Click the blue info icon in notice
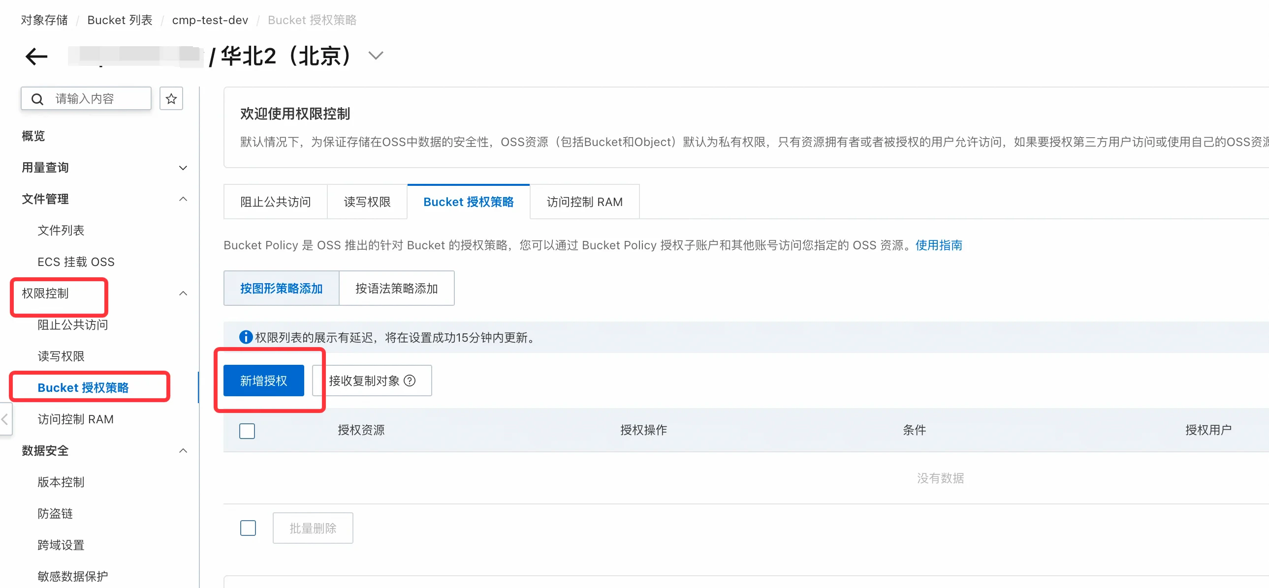This screenshot has width=1269, height=588. 245,337
